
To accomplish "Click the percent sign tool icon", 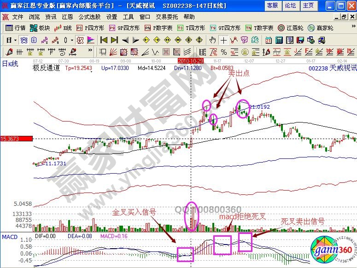I will point(224,51).
